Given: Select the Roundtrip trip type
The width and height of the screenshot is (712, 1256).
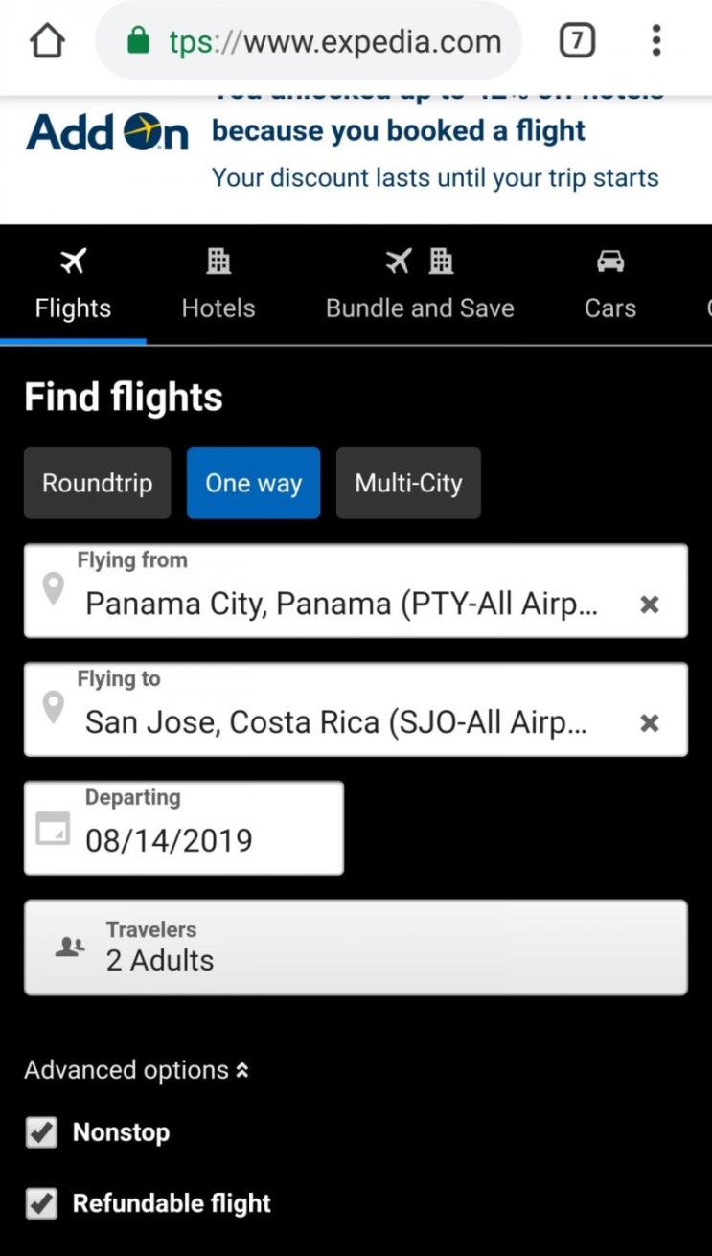Looking at the screenshot, I should (x=98, y=483).
